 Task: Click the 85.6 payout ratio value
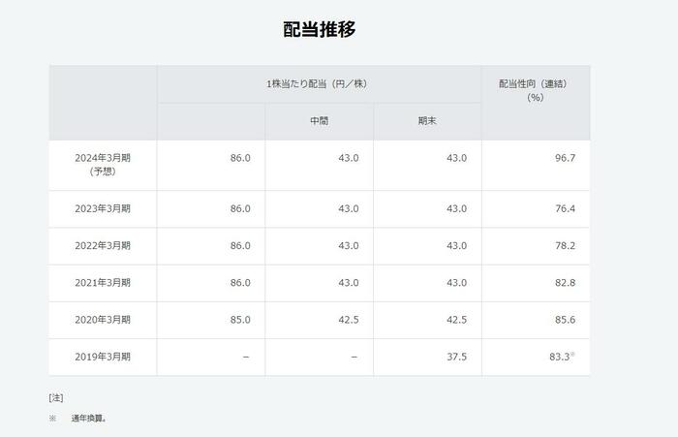(x=565, y=320)
